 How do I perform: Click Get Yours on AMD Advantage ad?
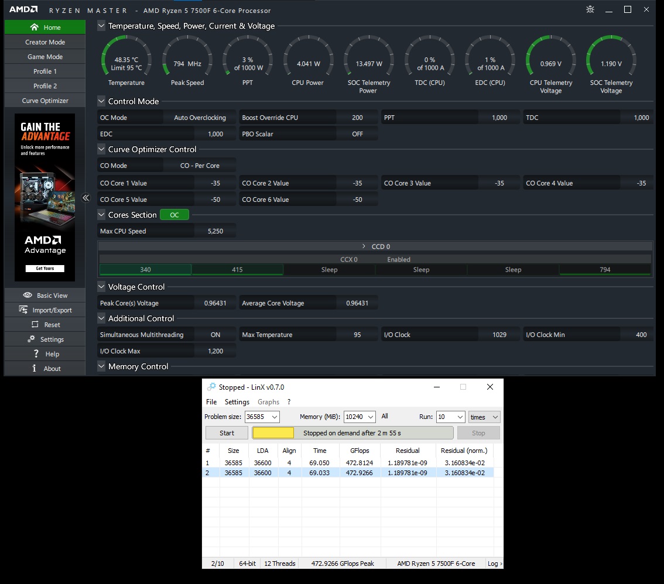pyautogui.click(x=45, y=269)
